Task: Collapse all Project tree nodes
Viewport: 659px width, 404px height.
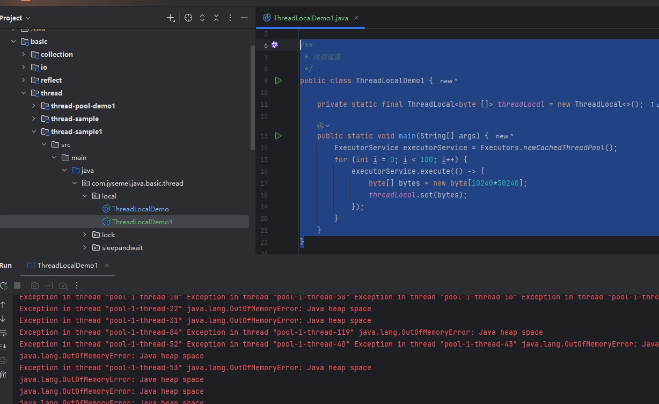Action: coord(216,18)
